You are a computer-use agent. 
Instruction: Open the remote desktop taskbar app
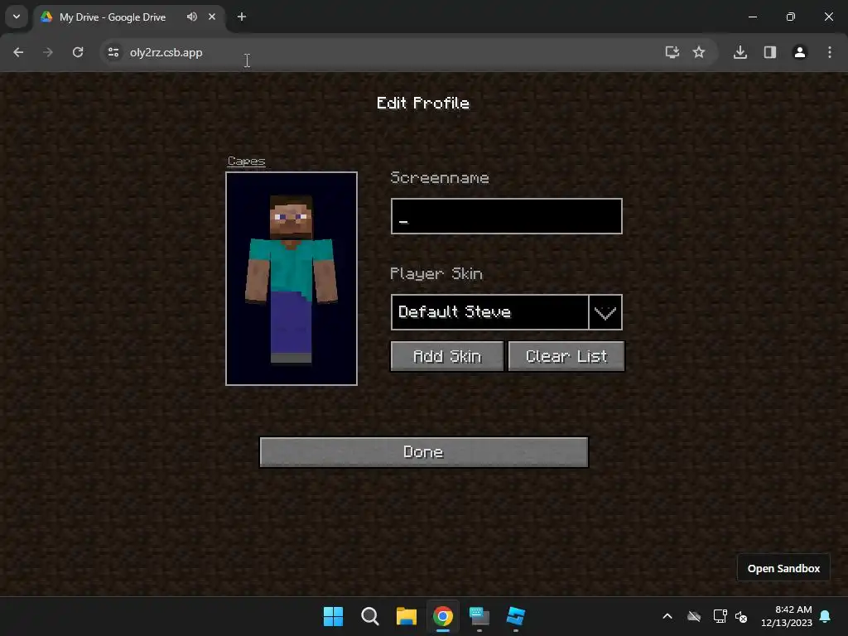click(479, 616)
